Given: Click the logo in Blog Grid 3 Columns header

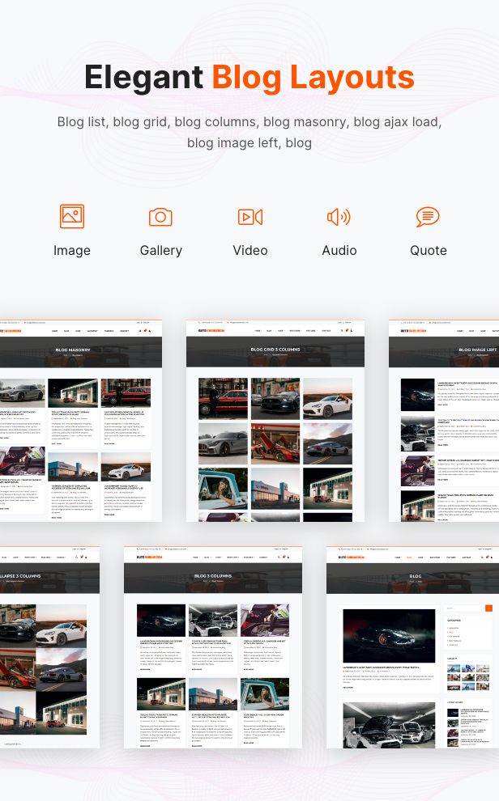Looking at the screenshot, I should pos(210,331).
